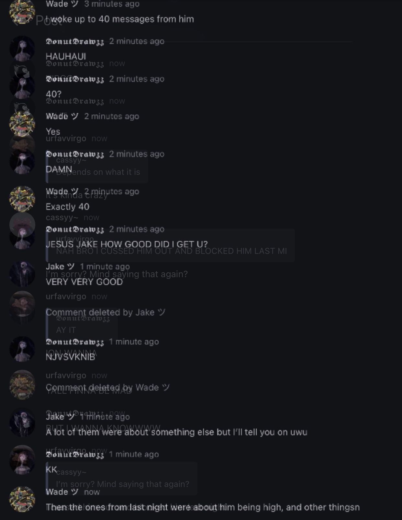The image size is (402, 520).
Task: Open Wade's avatar beside the 40 messages comment
Action: coord(22,12)
